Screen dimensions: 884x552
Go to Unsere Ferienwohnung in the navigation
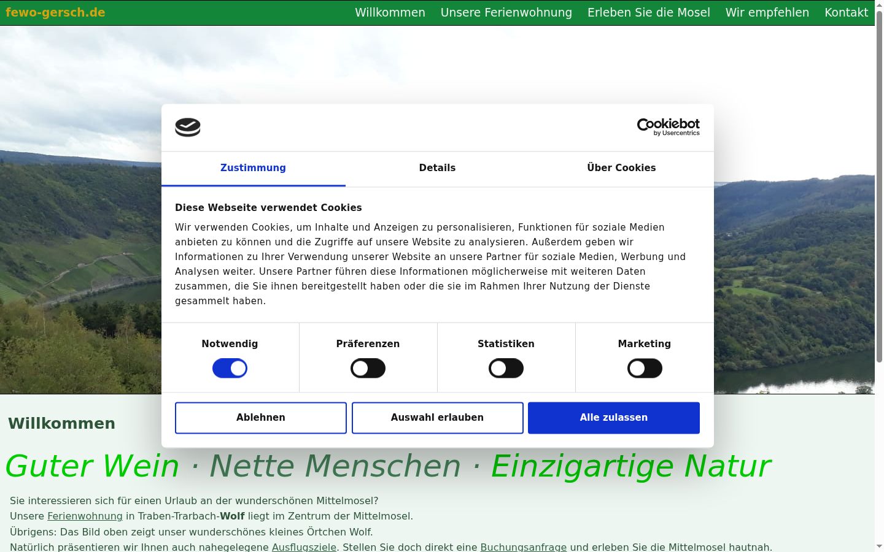pos(506,12)
